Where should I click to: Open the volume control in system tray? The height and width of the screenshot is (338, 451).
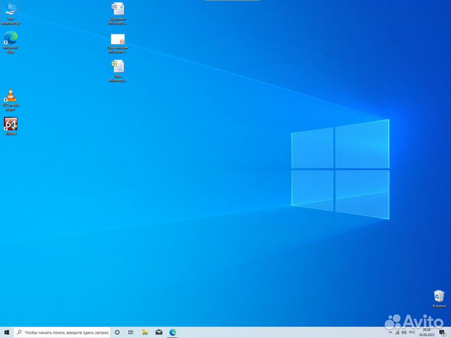405,332
